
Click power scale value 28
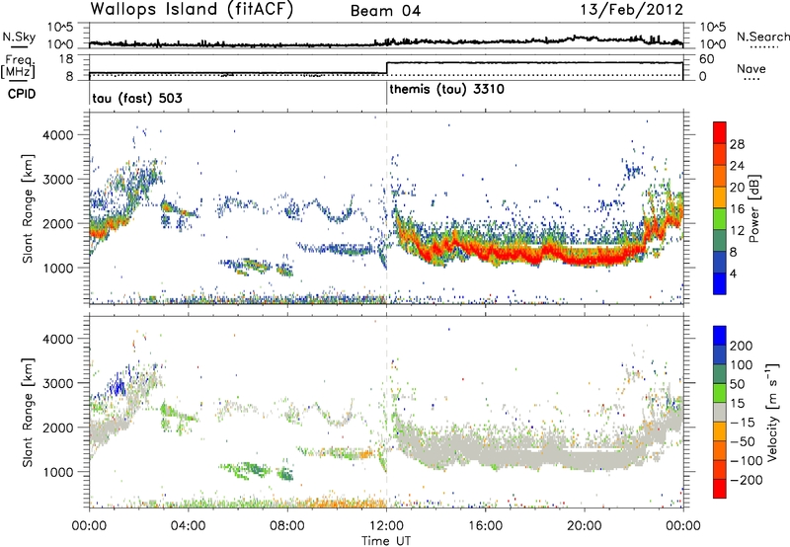[x=737, y=144]
